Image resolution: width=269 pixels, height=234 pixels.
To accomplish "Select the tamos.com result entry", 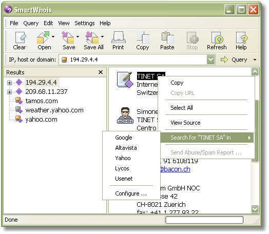I will pos(42,101).
